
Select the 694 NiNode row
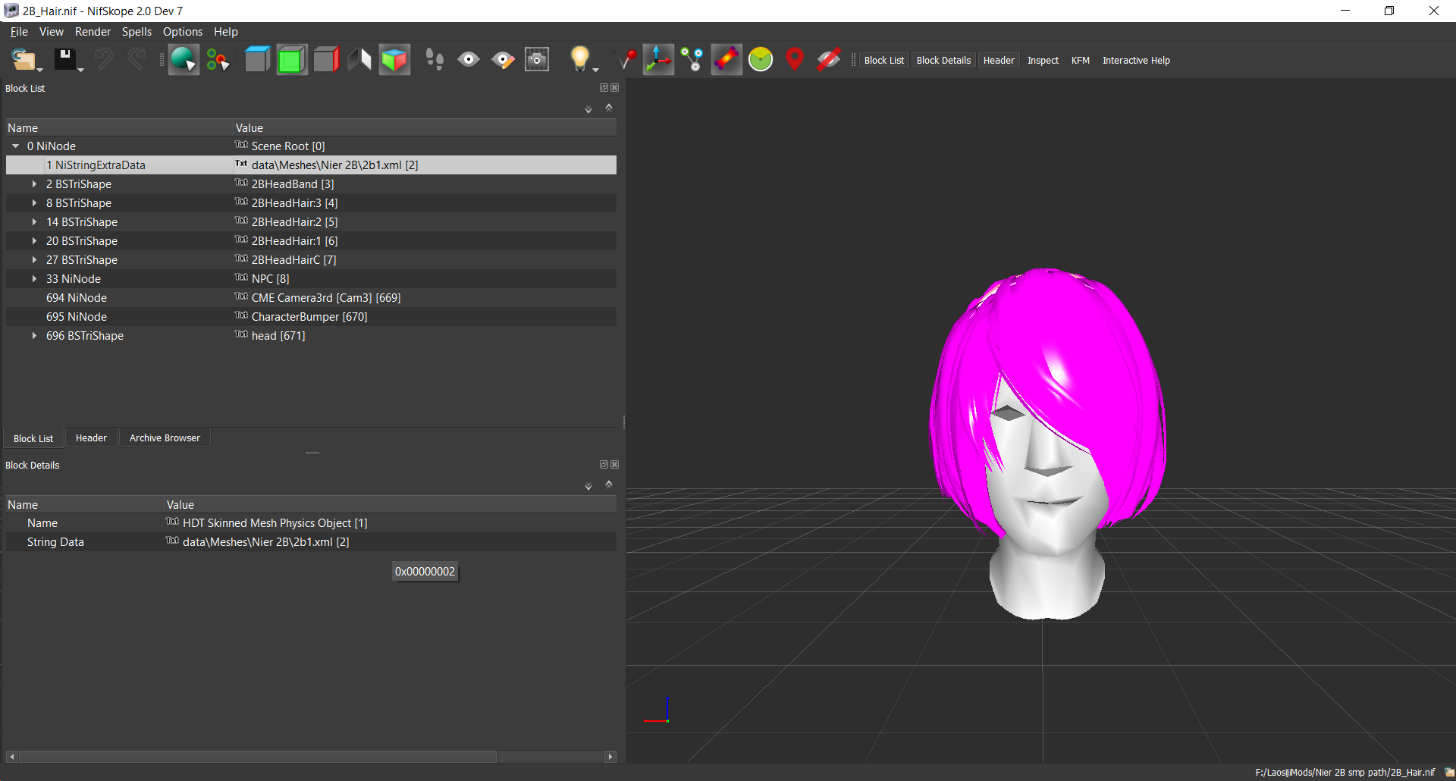pos(311,297)
